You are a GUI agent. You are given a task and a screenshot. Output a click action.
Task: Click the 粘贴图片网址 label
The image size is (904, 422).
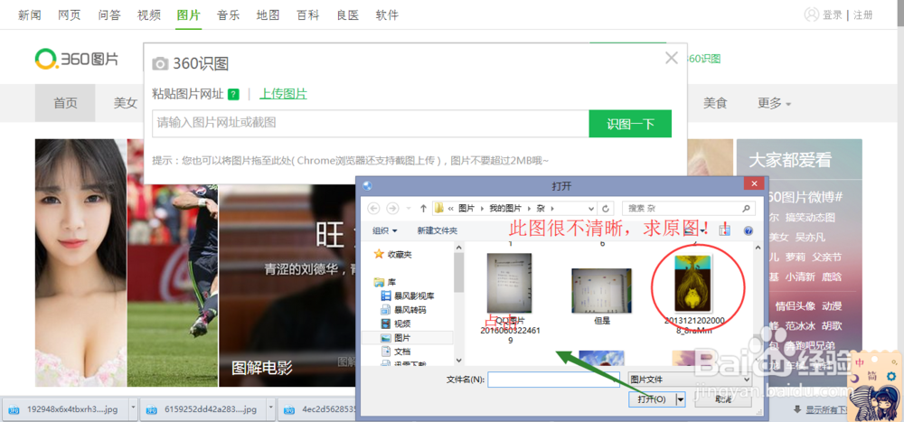(187, 94)
